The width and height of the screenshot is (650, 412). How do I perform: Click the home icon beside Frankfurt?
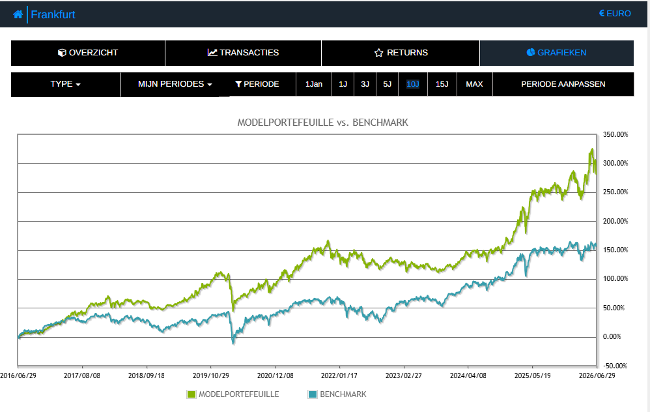click(x=18, y=14)
